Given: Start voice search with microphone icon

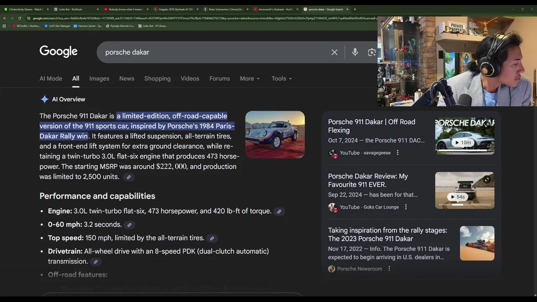Looking at the screenshot, I should point(355,52).
